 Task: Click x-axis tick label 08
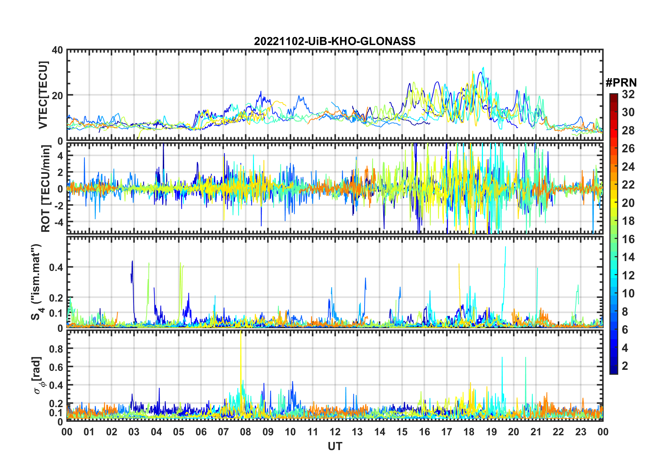(246, 432)
